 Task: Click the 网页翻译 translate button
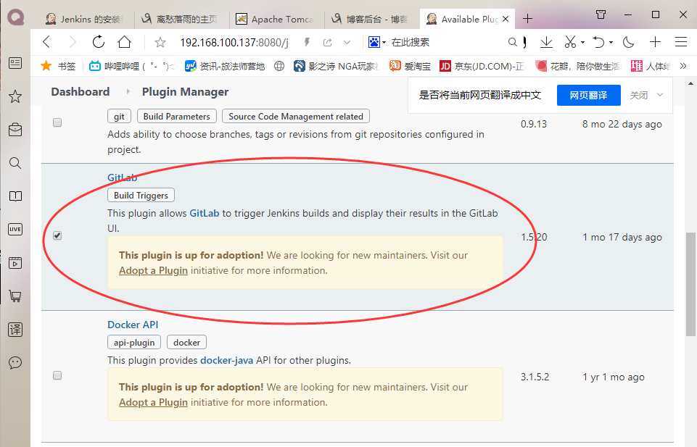588,95
